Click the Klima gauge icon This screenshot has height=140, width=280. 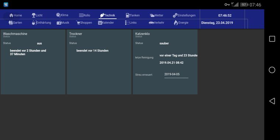pos(58,15)
